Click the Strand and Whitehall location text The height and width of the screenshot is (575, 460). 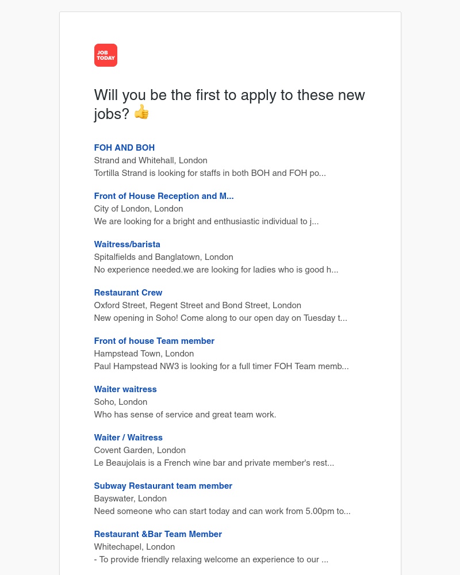151,160
